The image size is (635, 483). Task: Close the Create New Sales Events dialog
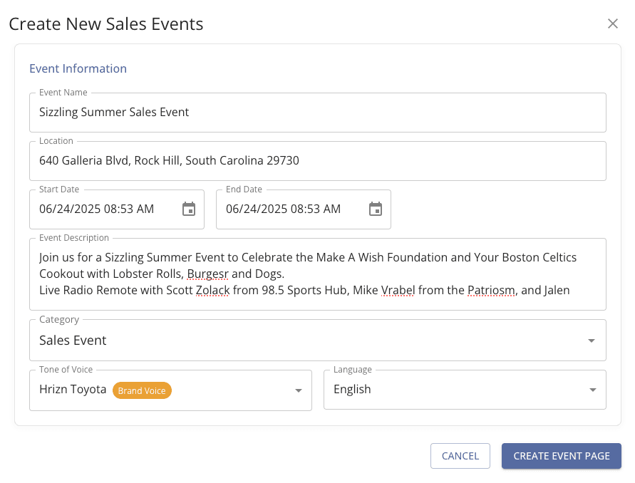pos(612,24)
